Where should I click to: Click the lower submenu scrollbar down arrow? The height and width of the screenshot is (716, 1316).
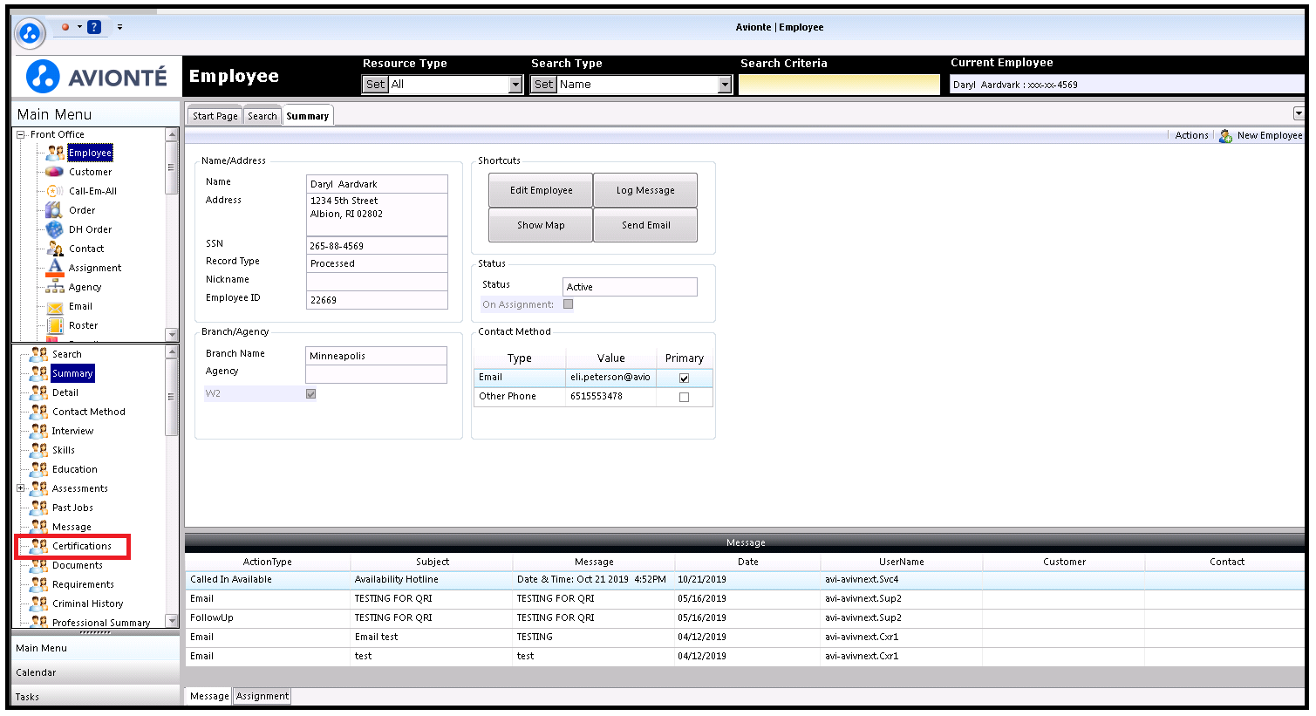point(172,621)
